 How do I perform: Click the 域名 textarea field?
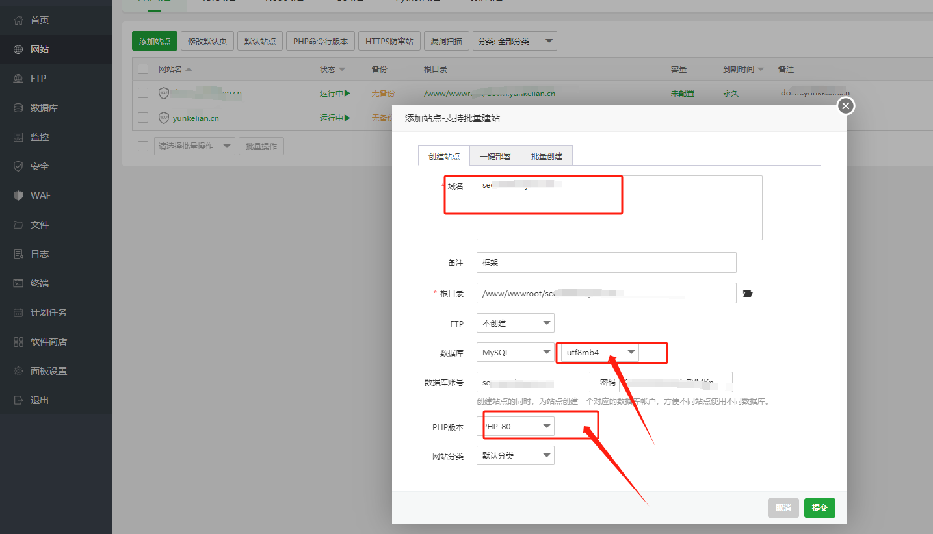pyautogui.click(x=619, y=208)
